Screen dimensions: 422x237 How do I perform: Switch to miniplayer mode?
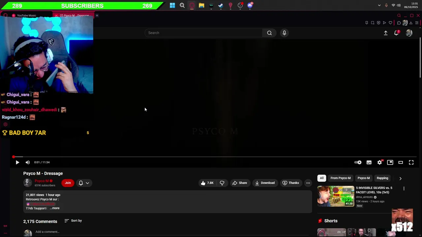pos(390,162)
